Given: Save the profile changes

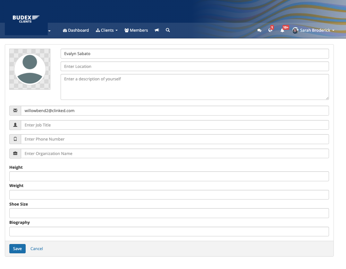Looking at the screenshot, I should point(17,249).
